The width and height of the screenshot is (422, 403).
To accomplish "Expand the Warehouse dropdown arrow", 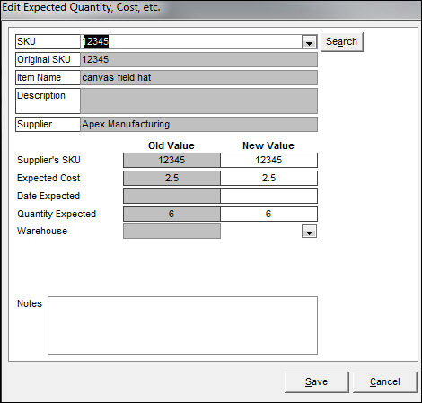I will pyautogui.click(x=309, y=232).
